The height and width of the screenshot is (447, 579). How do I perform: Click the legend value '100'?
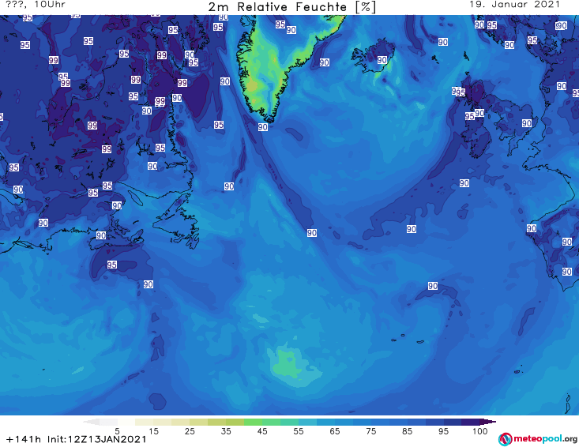(x=479, y=430)
